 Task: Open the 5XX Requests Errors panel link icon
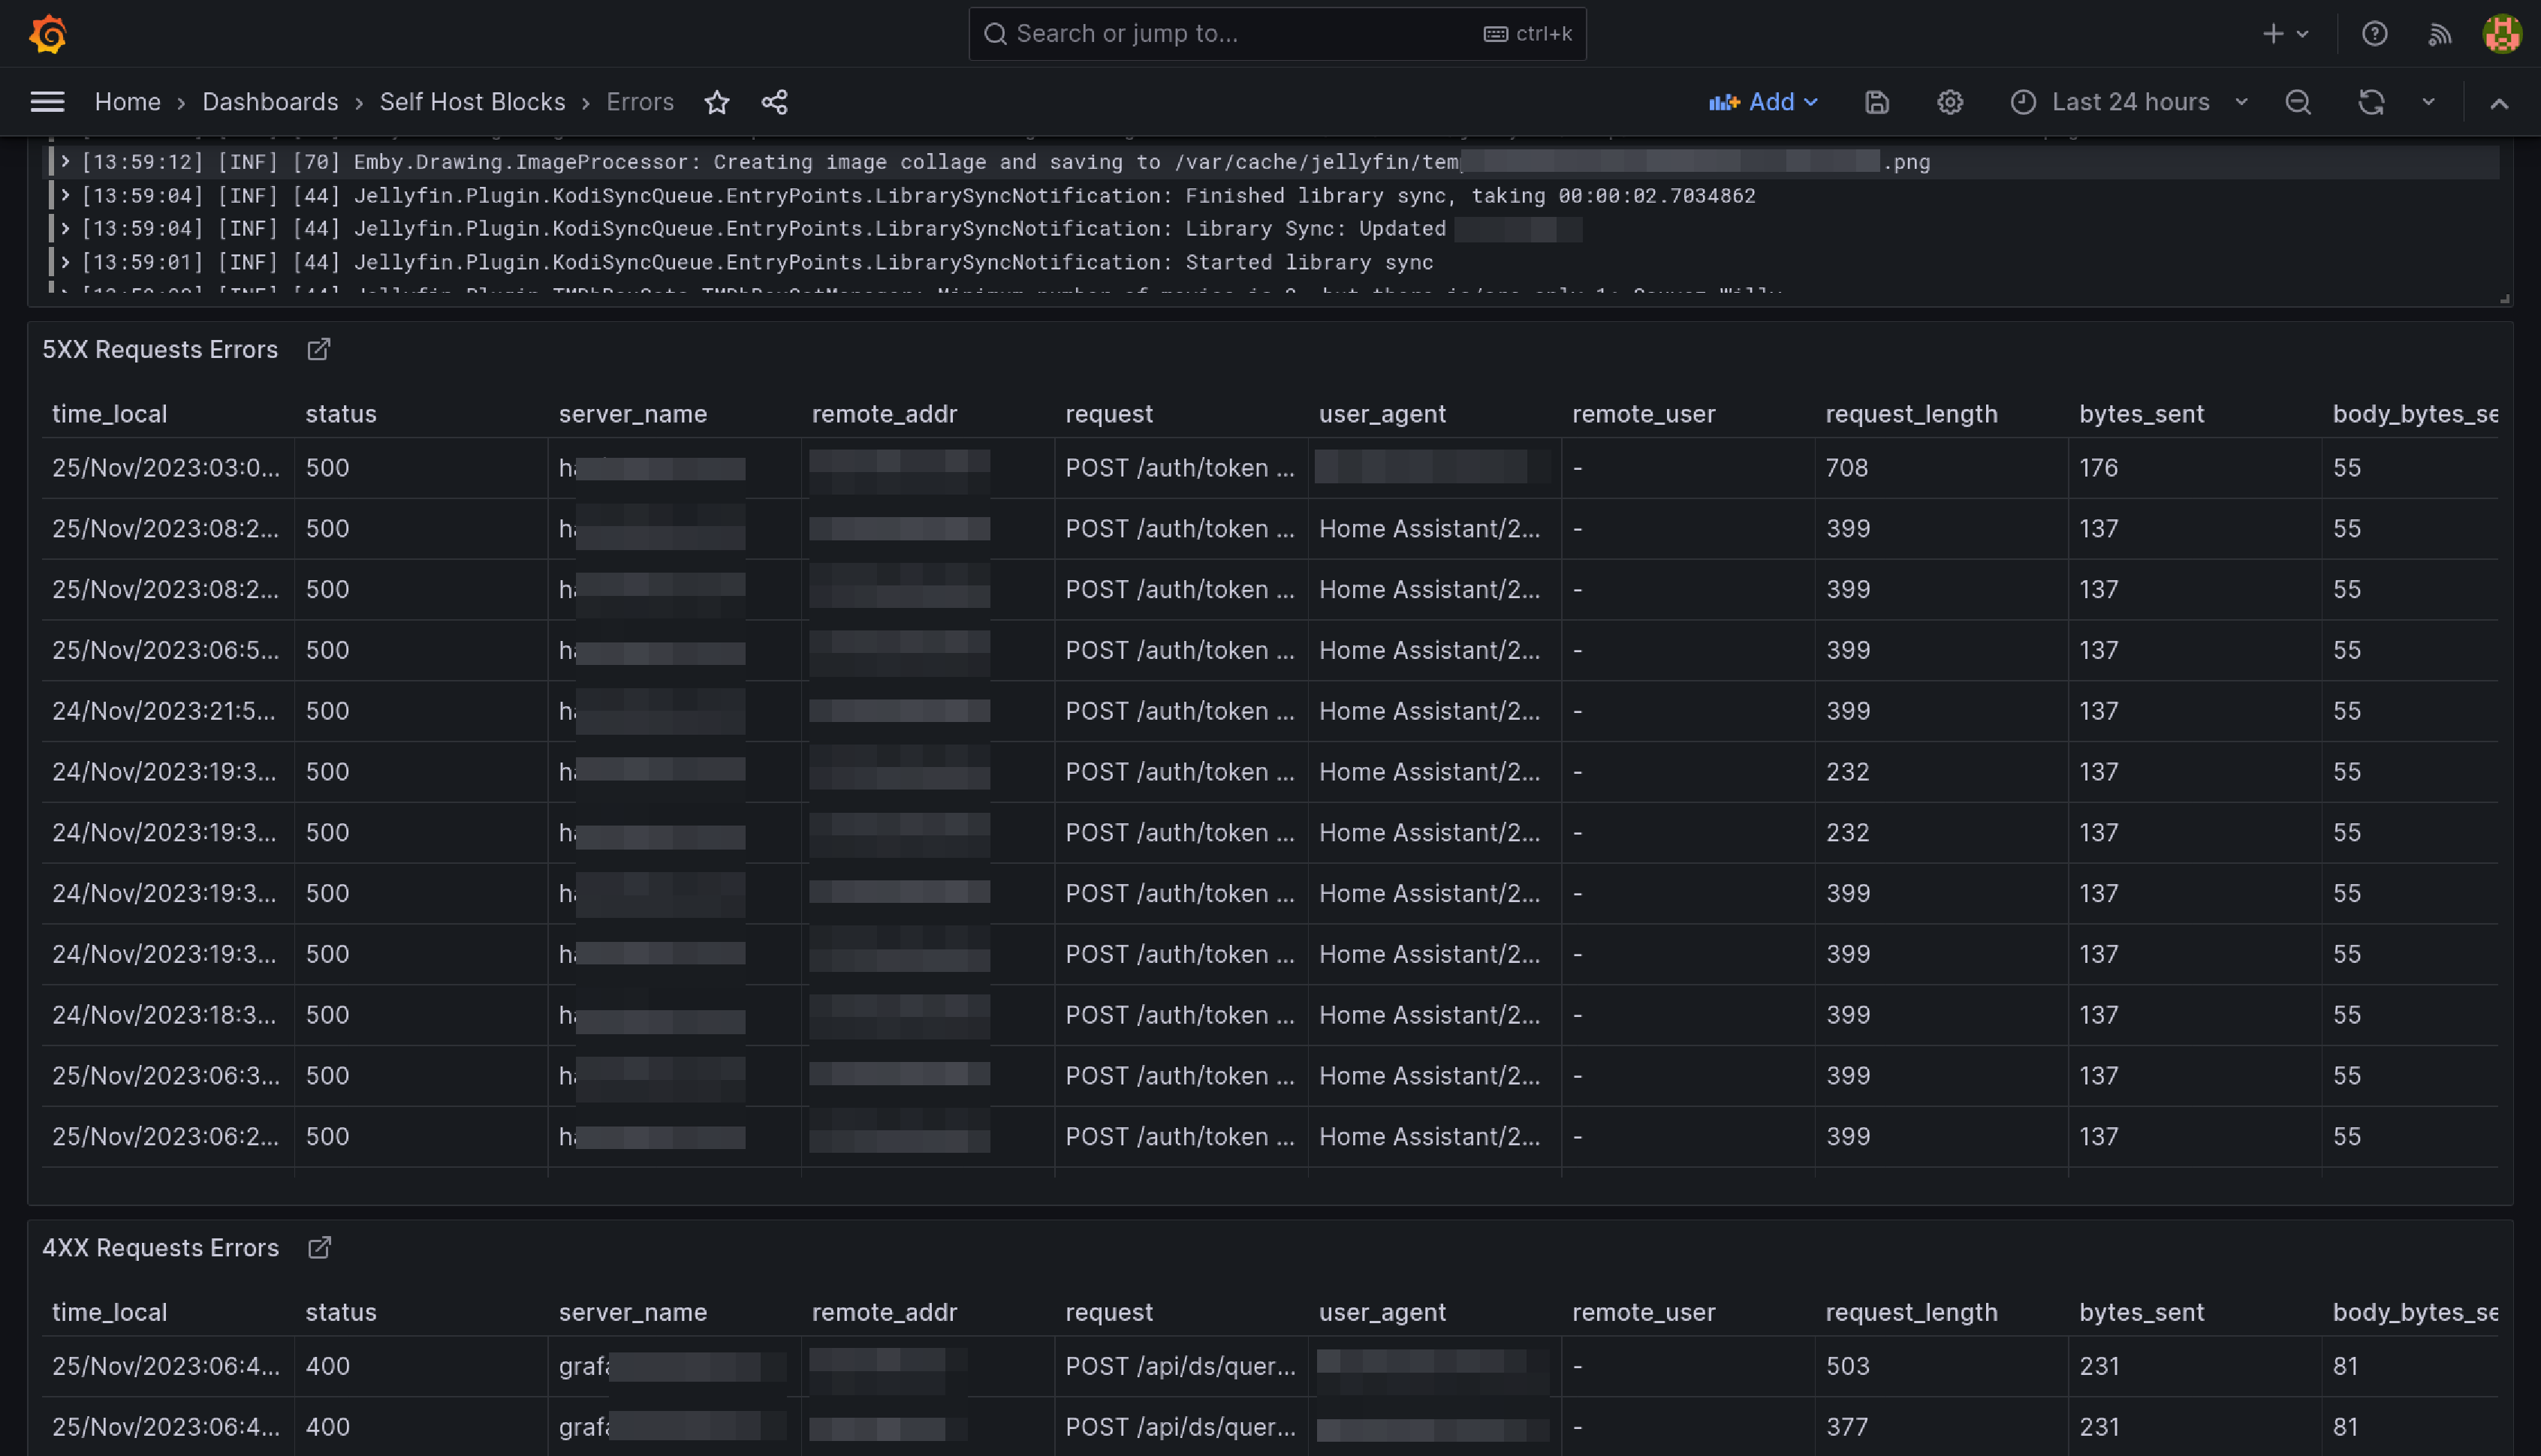click(318, 349)
